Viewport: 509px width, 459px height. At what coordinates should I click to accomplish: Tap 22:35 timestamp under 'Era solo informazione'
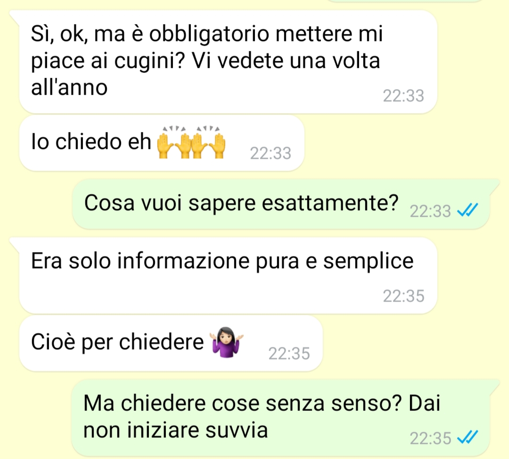403,296
